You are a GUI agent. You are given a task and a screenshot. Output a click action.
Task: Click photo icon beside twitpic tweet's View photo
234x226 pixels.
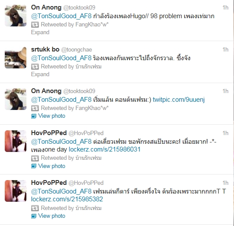pos(34,116)
